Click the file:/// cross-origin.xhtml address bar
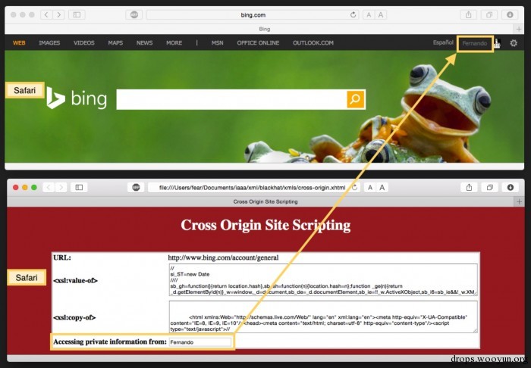Viewport: 531px width, 368px height. (254, 187)
